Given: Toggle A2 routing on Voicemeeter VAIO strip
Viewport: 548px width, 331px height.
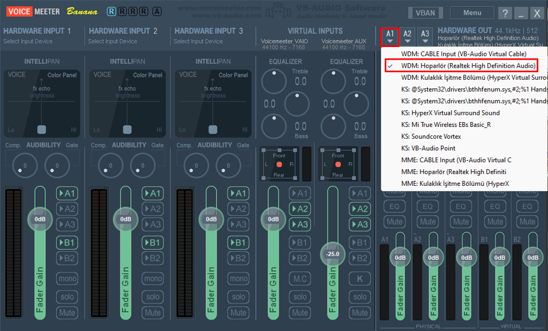Looking at the screenshot, I should (x=300, y=209).
